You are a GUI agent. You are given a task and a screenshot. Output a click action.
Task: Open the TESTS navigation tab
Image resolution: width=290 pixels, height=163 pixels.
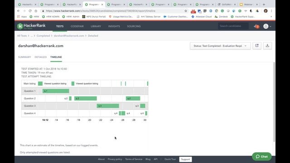(60, 26)
